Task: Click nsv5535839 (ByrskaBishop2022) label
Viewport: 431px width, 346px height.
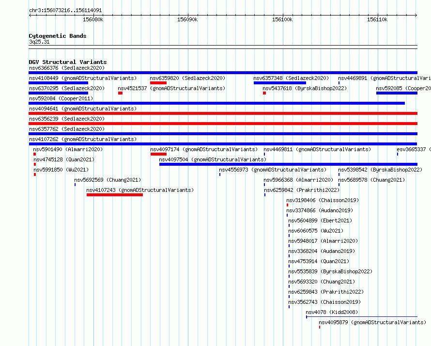Action: tap(330, 271)
